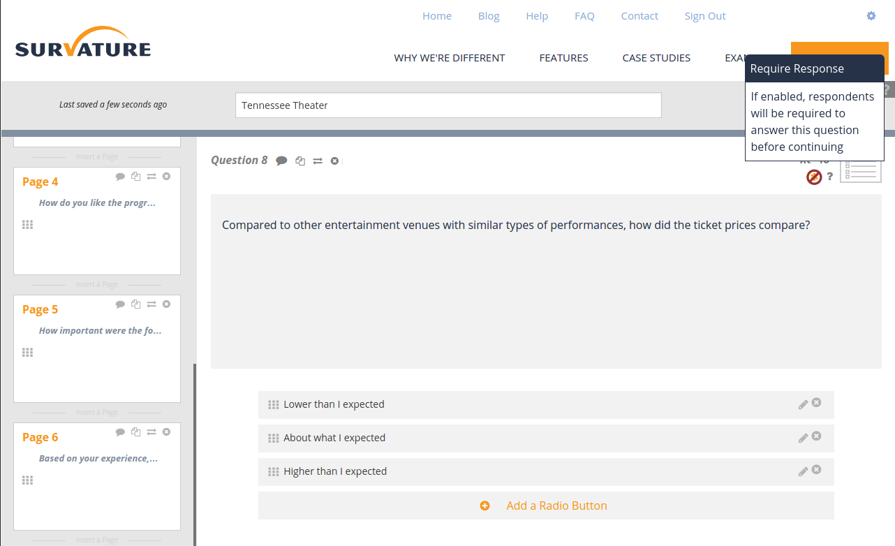Click the 'Lower than I expected' option text
The height and width of the screenshot is (546, 895).
pyautogui.click(x=334, y=404)
